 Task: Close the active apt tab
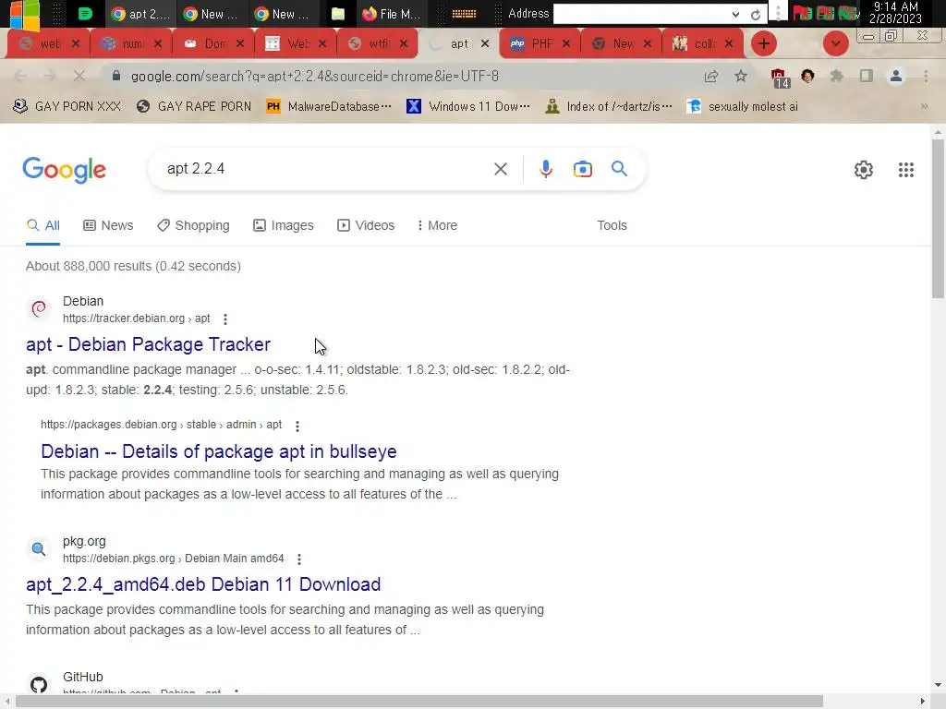point(485,43)
